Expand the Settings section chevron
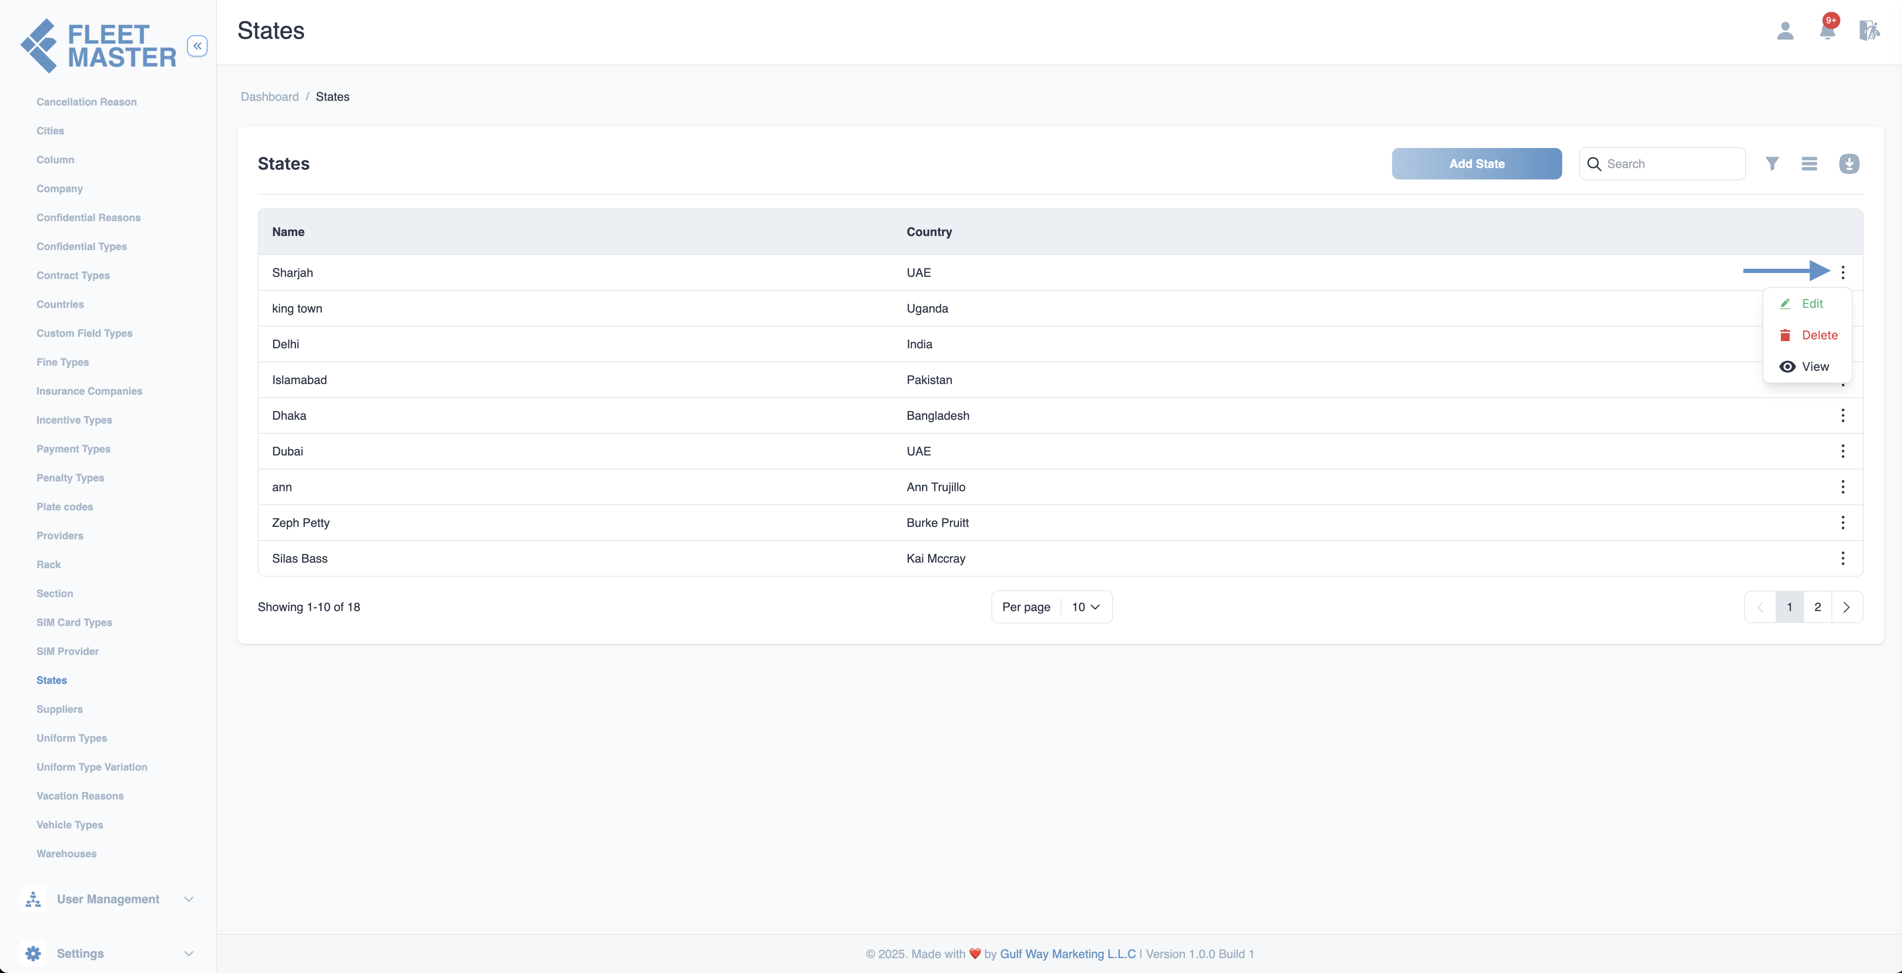Viewport: 1902px width, 973px height. tap(189, 954)
